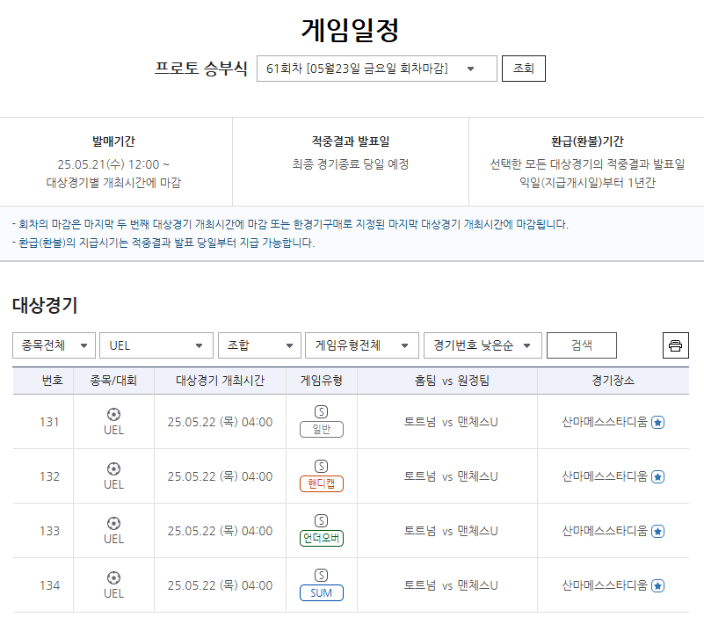The image size is (704, 617).
Task: Open the 경기번호 낮은순 sort dropdown
Action: [483, 345]
